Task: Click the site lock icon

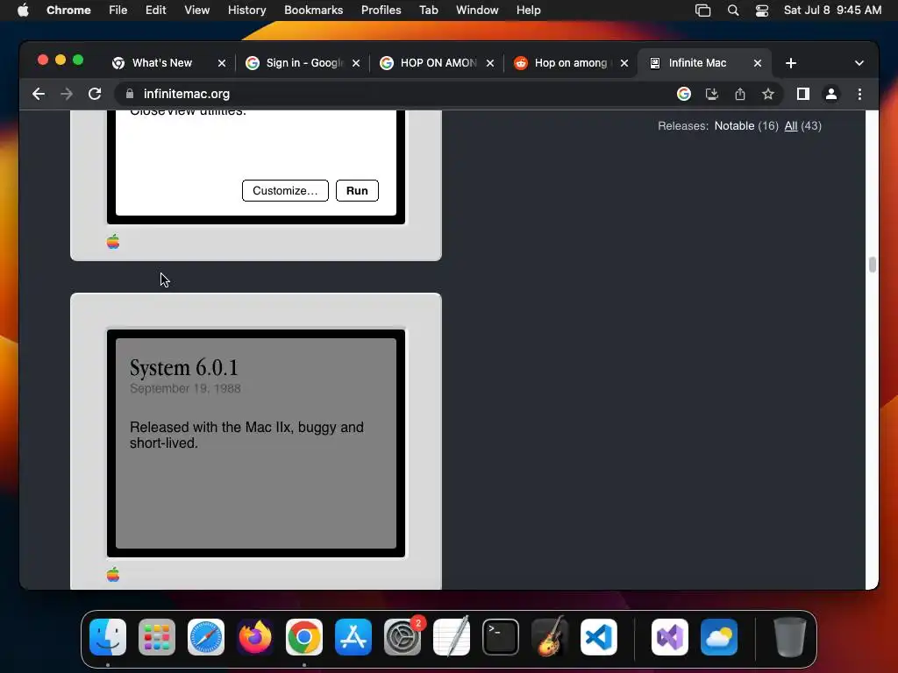Action: 130,94
